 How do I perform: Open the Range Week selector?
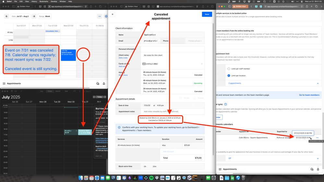[45, 16]
